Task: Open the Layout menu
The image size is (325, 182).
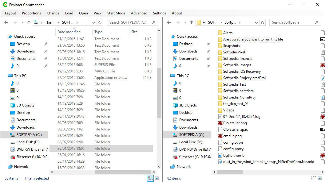Action: click(10, 13)
